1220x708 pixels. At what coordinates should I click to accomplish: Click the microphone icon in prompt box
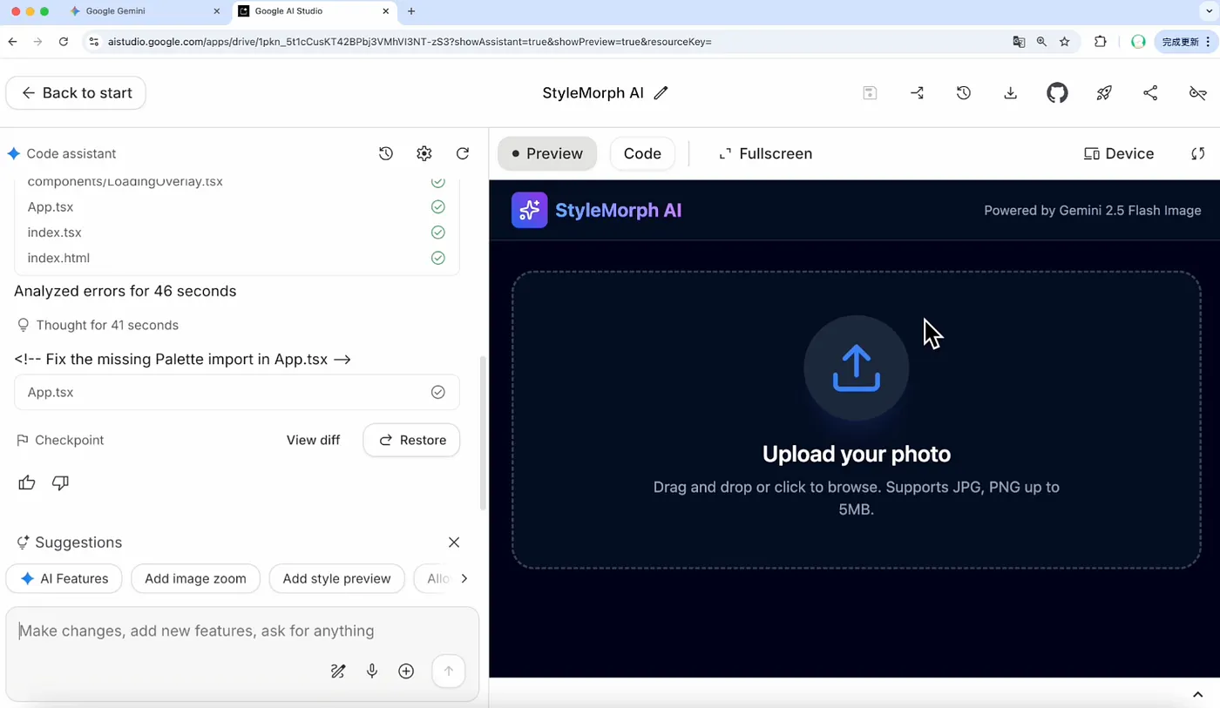pos(372,671)
